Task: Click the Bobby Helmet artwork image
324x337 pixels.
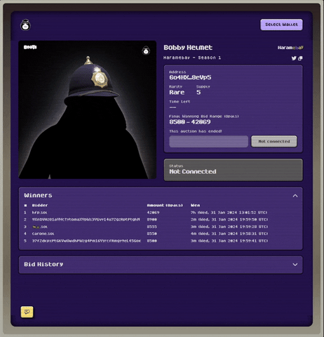Action: pyautogui.click(x=88, y=110)
